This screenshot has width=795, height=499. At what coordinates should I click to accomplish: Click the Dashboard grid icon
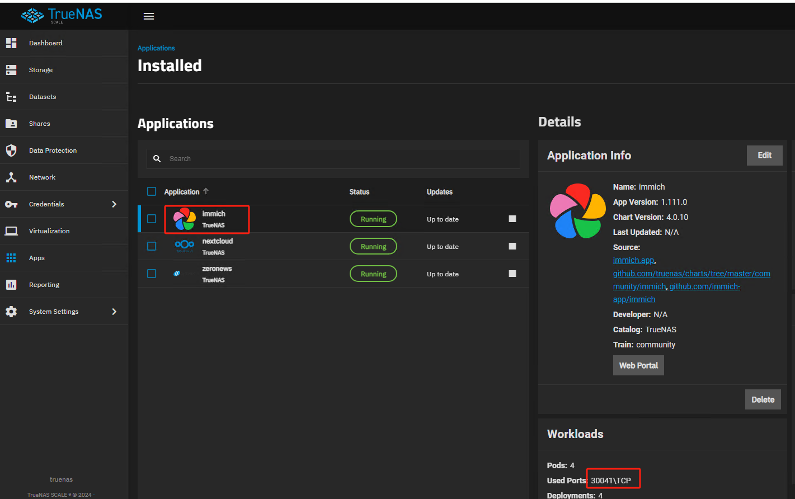pyautogui.click(x=11, y=43)
